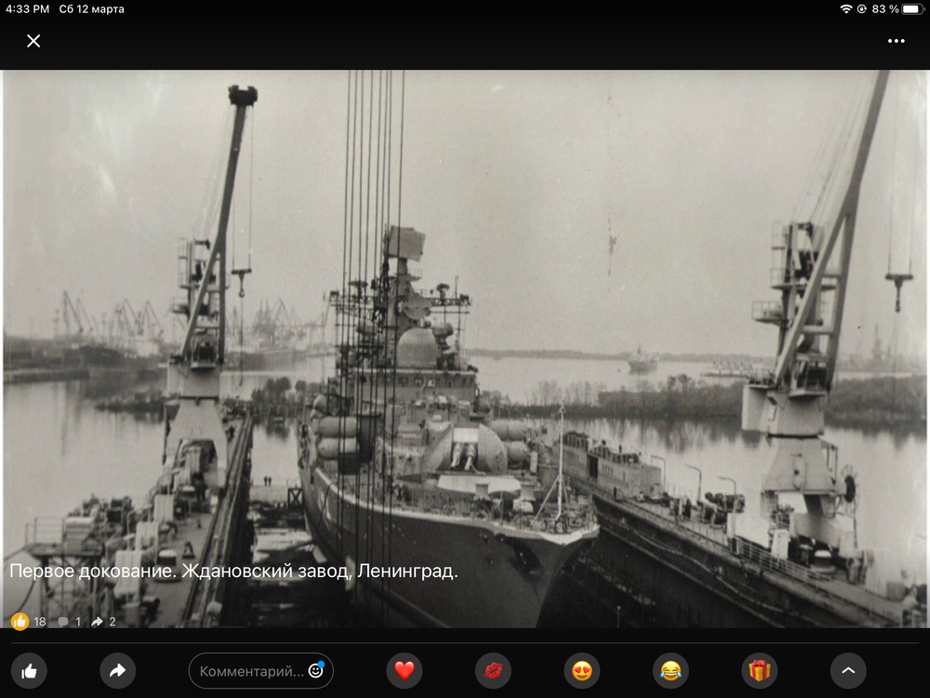
Task: View the share count showing 2
Action: (x=103, y=621)
